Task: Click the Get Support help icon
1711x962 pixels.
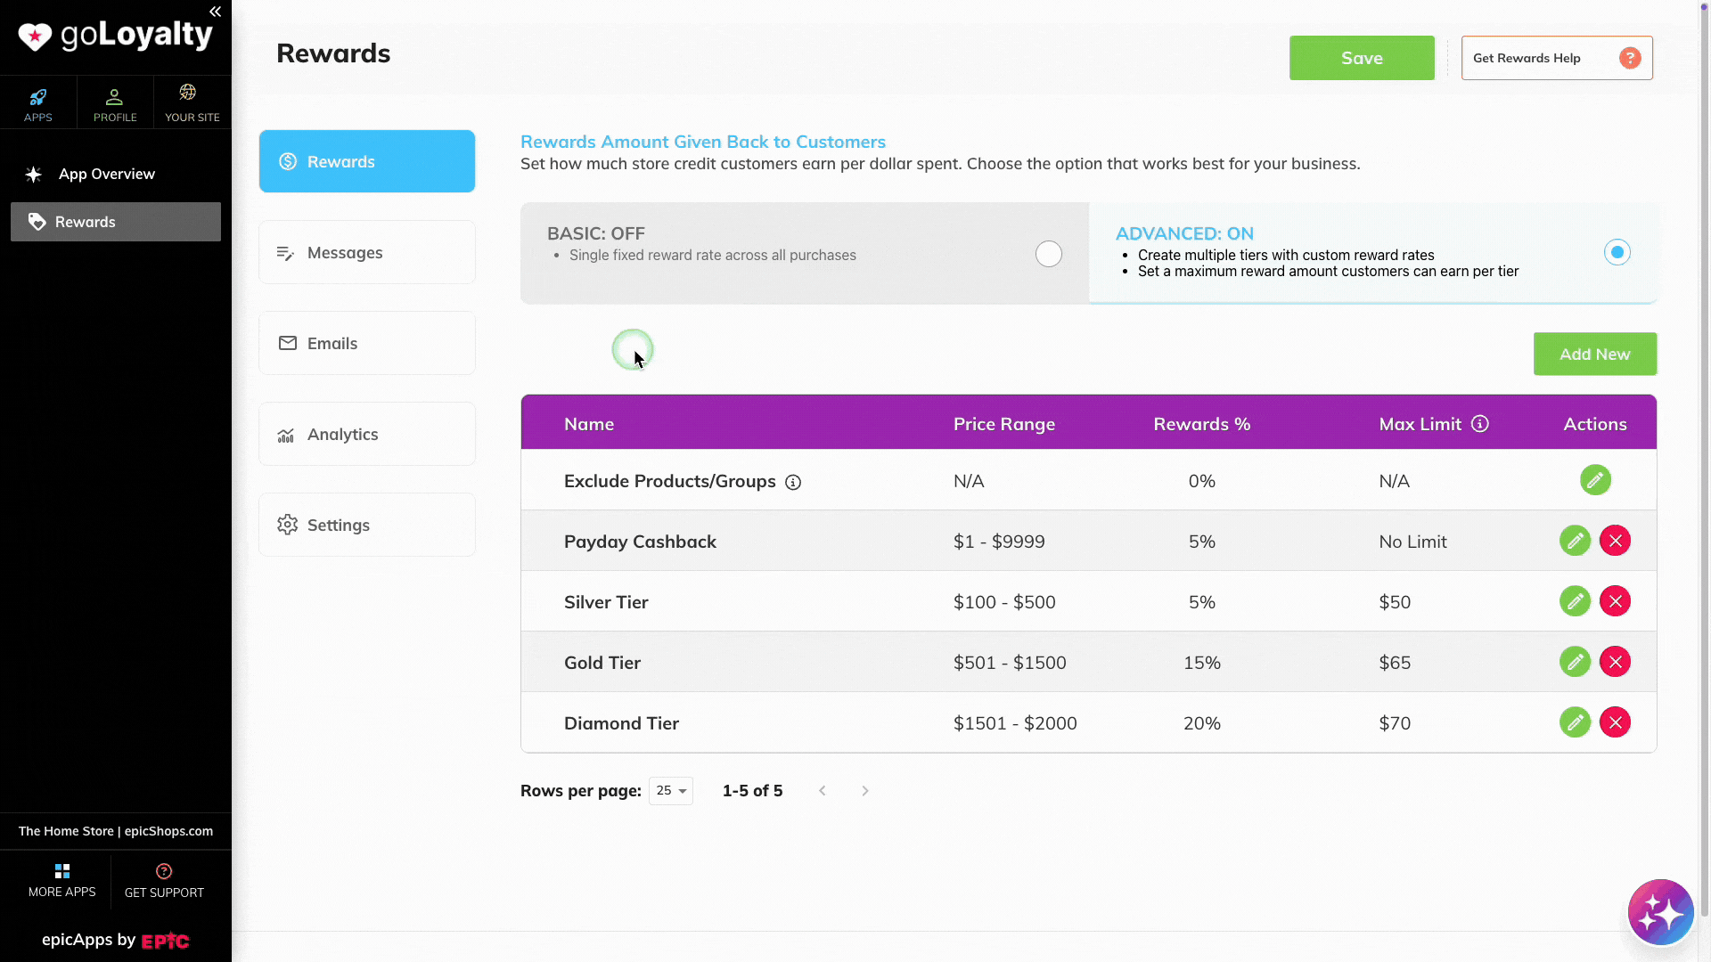Action: 164,871
